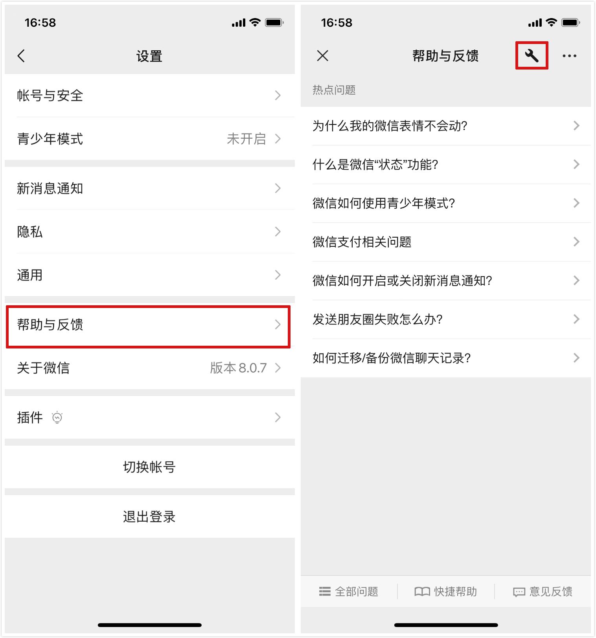Tap chevron on 关于微信 row
Image resolution: width=596 pixels, height=638 pixels.
(278, 368)
